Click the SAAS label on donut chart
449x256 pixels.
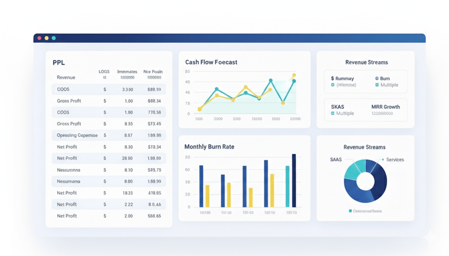click(x=336, y=160)
